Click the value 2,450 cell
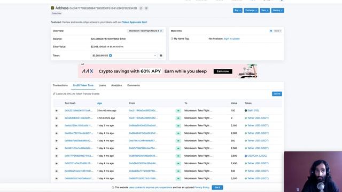The height and width of the screenshot is (192, 342). click(234, 163)
